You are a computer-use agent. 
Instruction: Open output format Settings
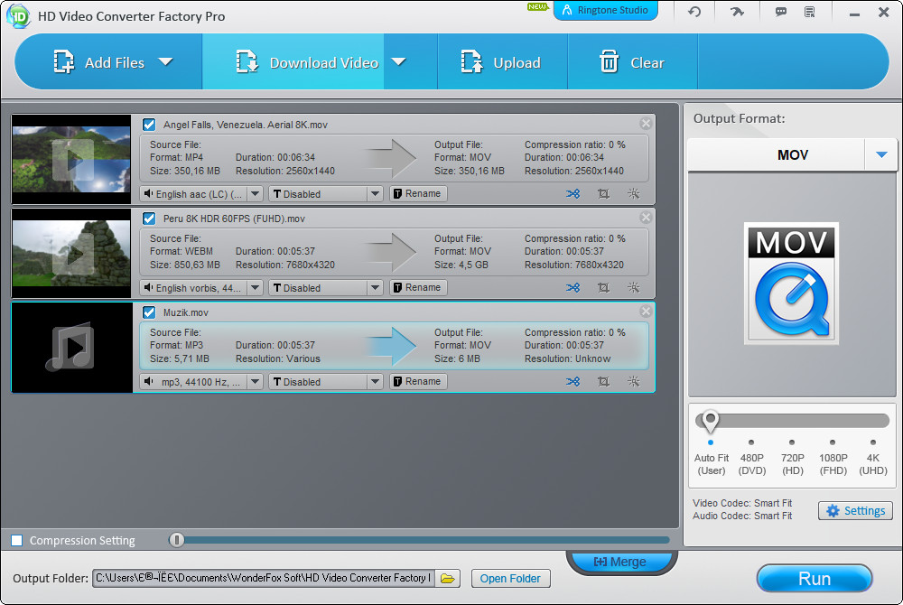point(855,510)
